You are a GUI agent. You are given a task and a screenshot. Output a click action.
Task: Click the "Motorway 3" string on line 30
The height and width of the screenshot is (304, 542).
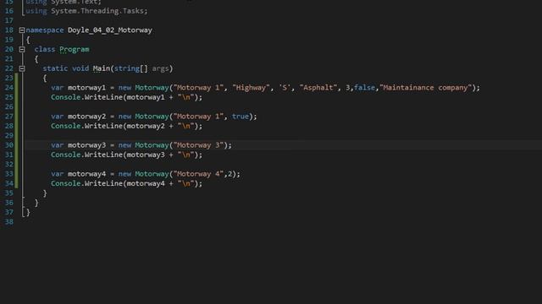pos(198,145)
